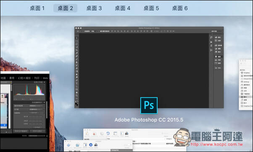The image size is (253, 152).
Task: Click the blue refresh icon in bottom window
Action: [x=108, y=133]
